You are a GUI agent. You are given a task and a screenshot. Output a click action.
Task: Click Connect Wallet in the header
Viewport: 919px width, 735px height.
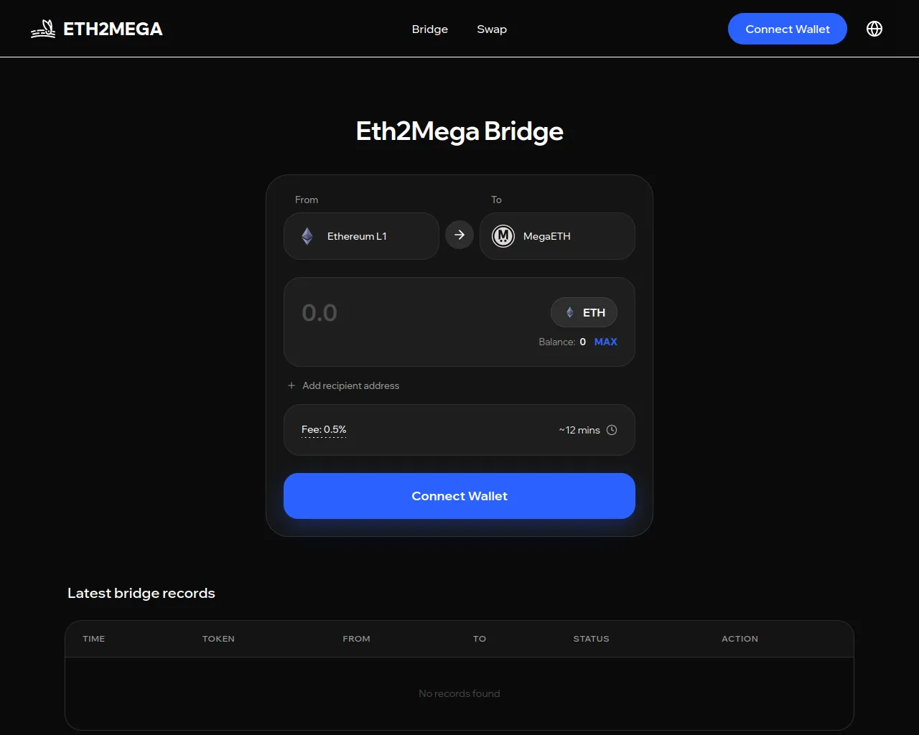pyautogui.click(x=788, y=29)
